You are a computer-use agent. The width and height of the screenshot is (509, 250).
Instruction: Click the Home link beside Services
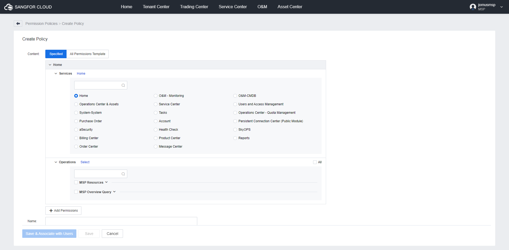81,74
